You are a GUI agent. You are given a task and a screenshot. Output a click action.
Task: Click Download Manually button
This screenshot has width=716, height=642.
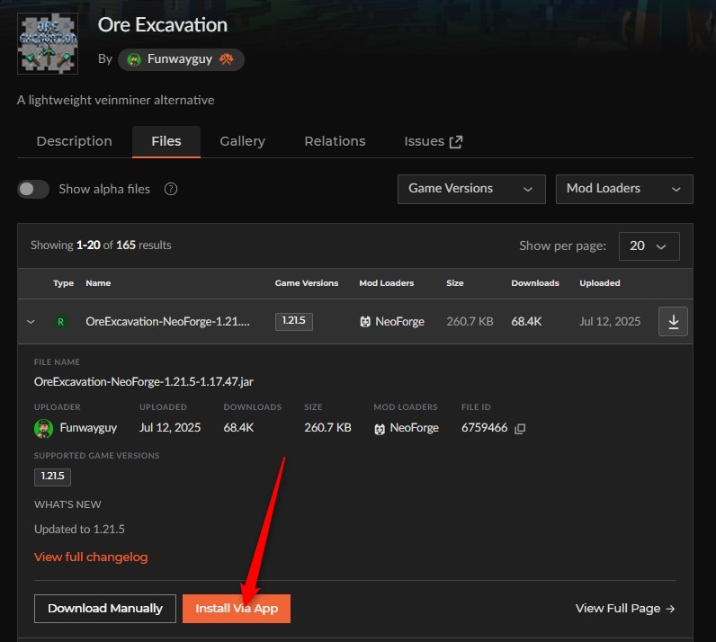click(105, 609)
